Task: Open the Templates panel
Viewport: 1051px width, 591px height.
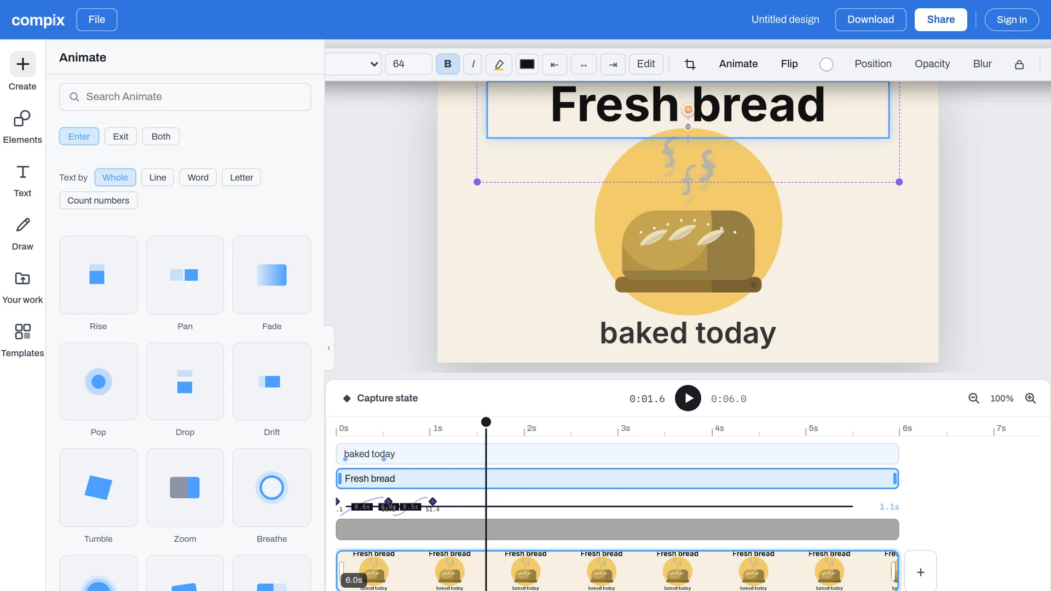Action: (x=22, y=340)
